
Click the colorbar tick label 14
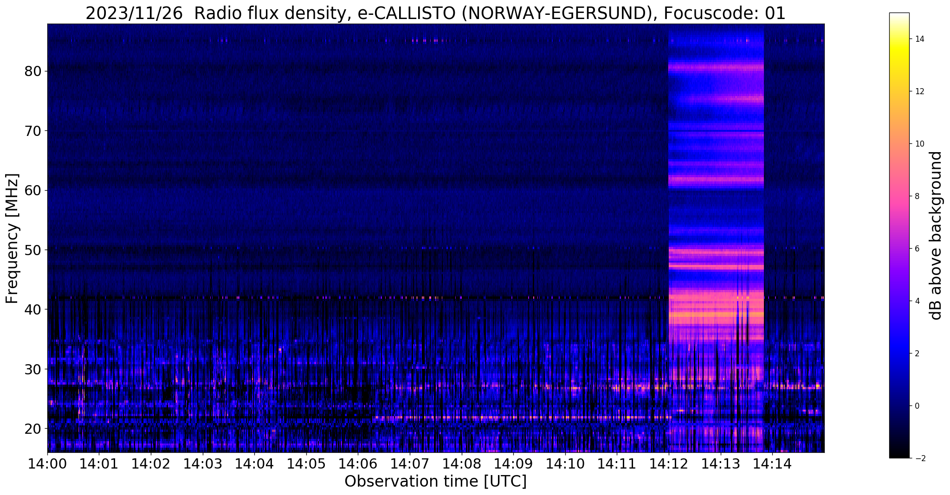tap(919, 39)
